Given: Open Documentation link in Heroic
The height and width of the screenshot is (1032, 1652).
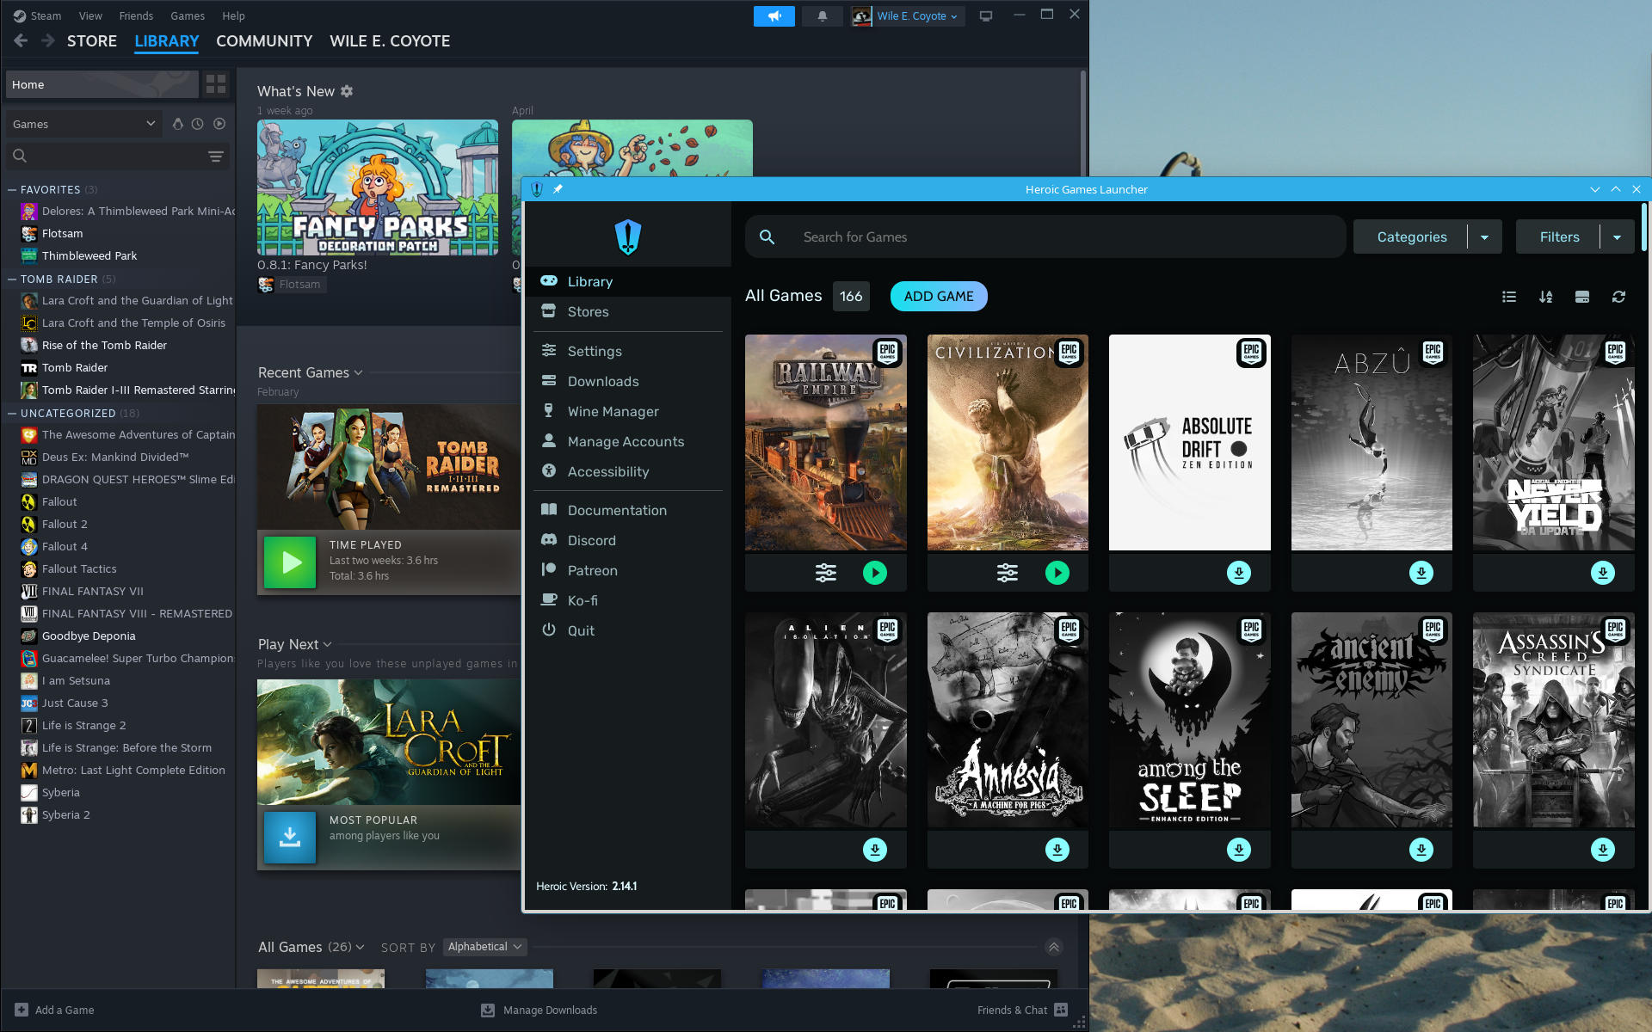Looking at the screenshot, I should click(x=628, y=510).
